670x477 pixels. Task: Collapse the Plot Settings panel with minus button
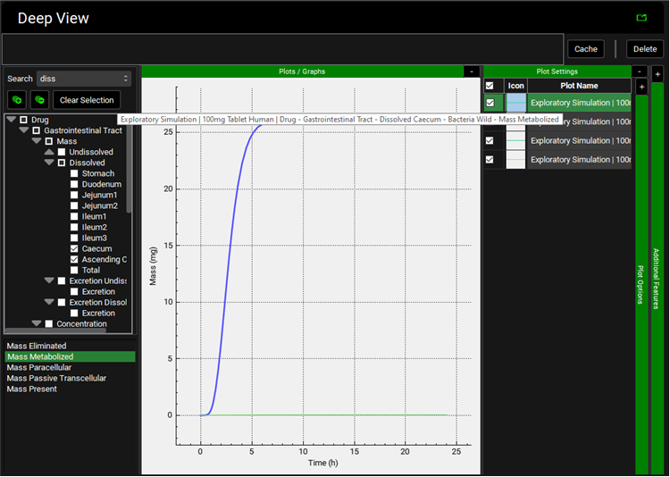pyautogui.click(x=639, y=71)
